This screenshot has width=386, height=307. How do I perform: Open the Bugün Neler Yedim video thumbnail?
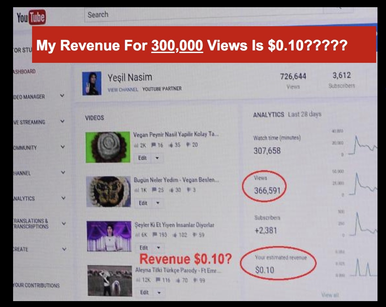click(x=109, y=191)
